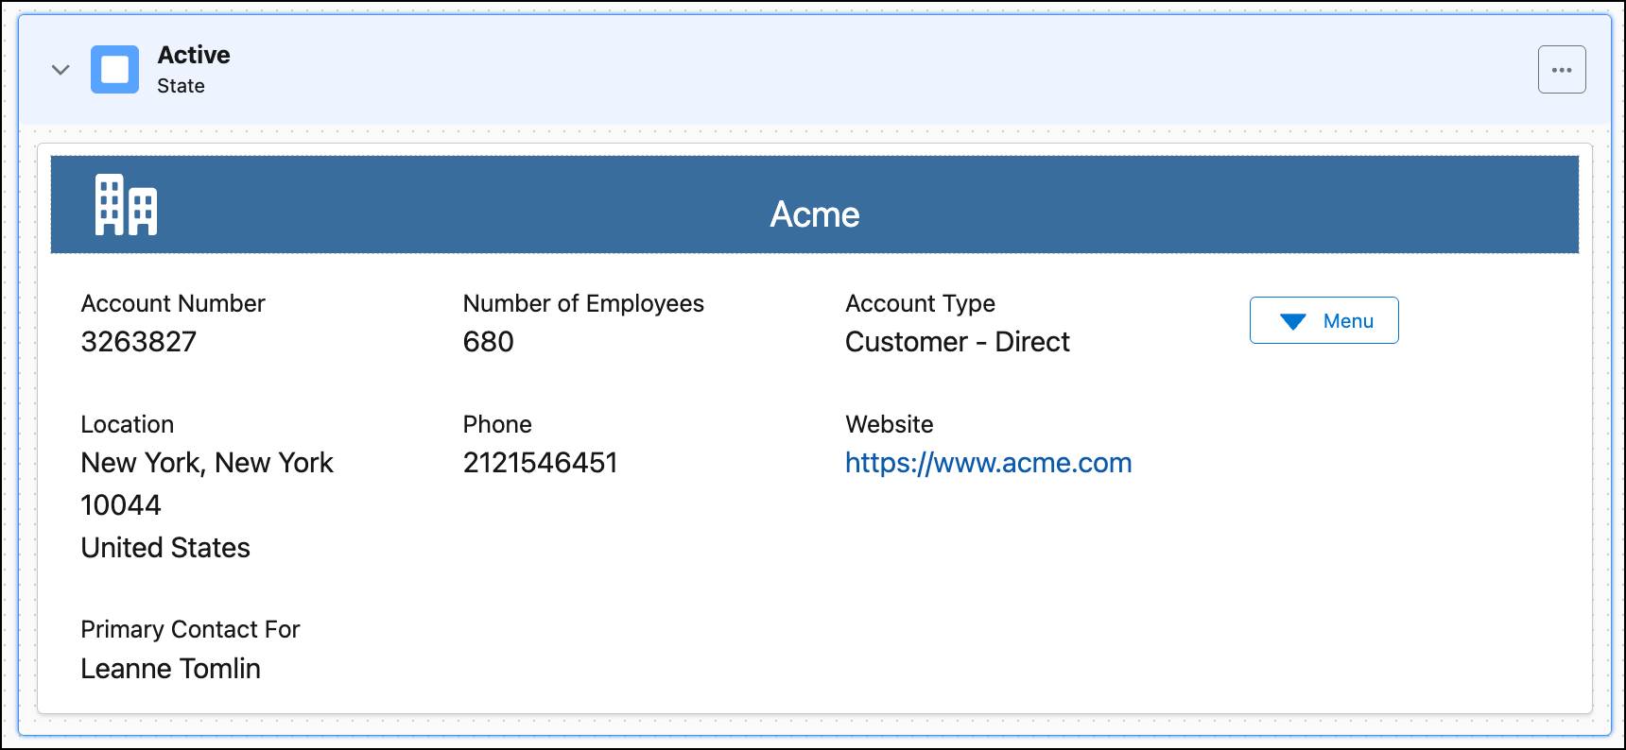Select the Active heading text
Screen dimensions: 1626x750
(x=194, y=55)
